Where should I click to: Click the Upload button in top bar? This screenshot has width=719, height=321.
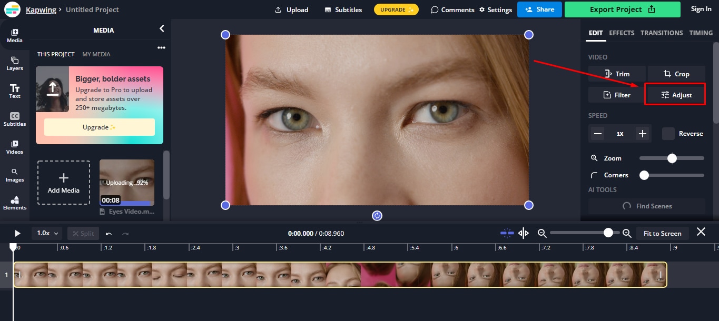(292, 9)
